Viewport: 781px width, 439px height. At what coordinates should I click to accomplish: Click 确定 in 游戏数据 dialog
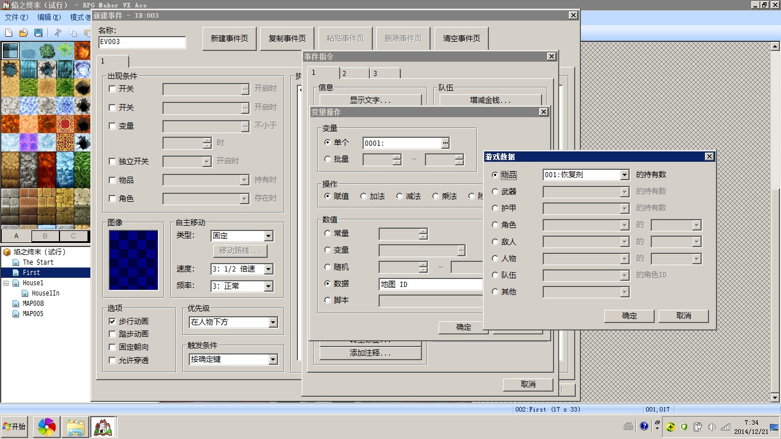coord(629,316)
